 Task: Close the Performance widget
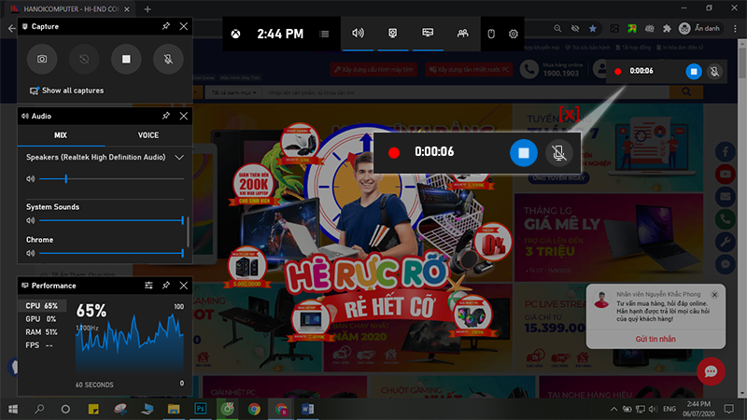click(x=183, y=286)
